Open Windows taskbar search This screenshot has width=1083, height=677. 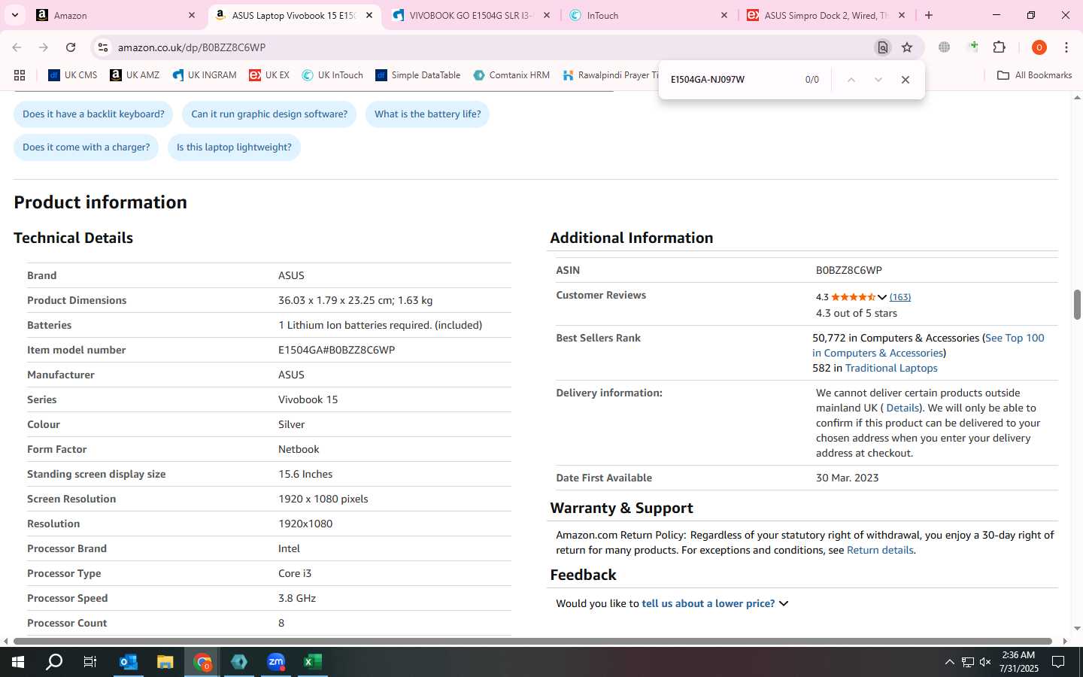click(x=54, y=662)
